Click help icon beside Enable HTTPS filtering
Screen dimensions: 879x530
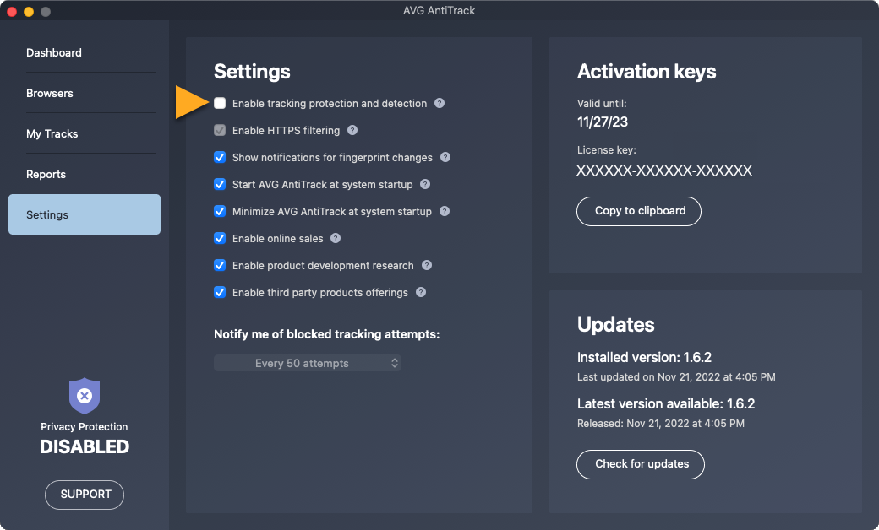[x=352, y=131]
